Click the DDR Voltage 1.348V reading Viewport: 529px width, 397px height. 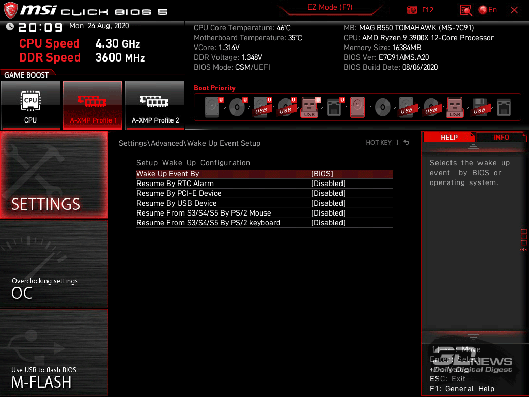pos(228,57)
